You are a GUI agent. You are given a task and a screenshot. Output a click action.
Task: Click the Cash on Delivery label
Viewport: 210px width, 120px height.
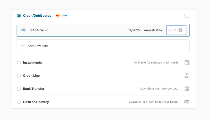[x=36, y=102]
